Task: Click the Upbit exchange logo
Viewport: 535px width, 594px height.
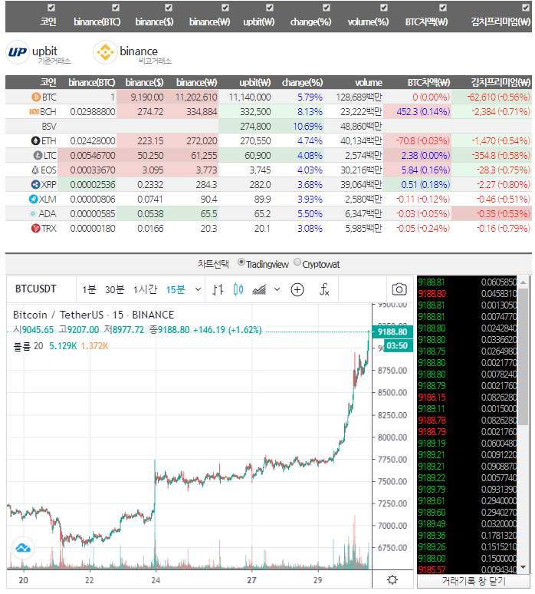Action: point(18,52)
